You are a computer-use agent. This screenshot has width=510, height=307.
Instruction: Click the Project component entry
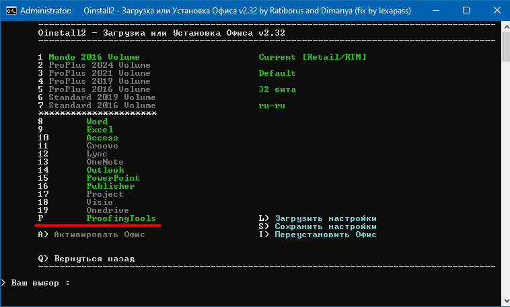[105, 194]
